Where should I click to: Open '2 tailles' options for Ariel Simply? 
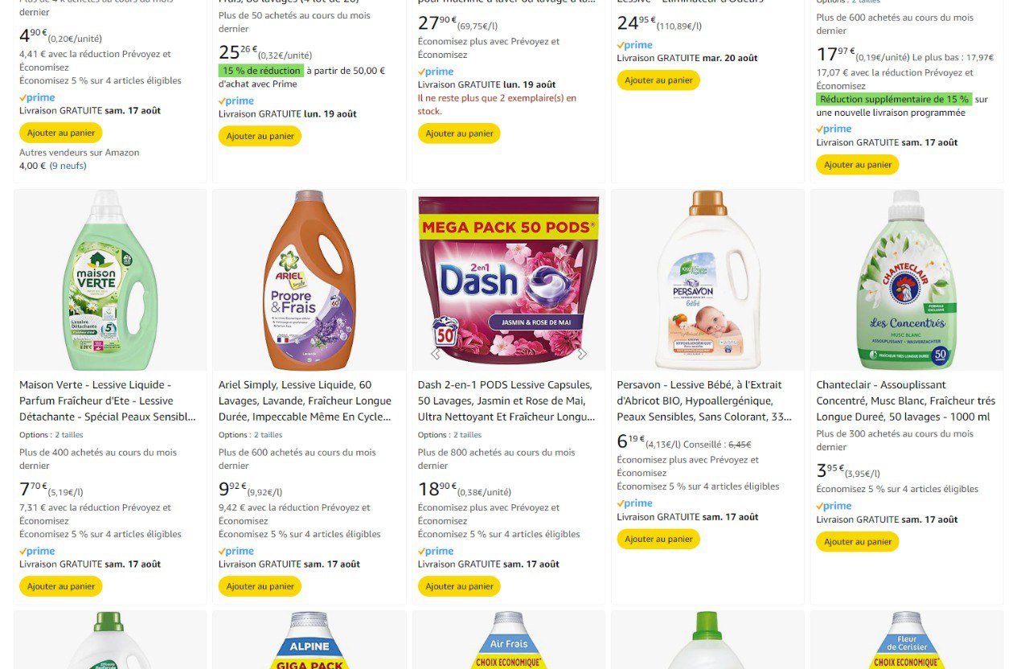pyautogui.click(x=269, y=435)
